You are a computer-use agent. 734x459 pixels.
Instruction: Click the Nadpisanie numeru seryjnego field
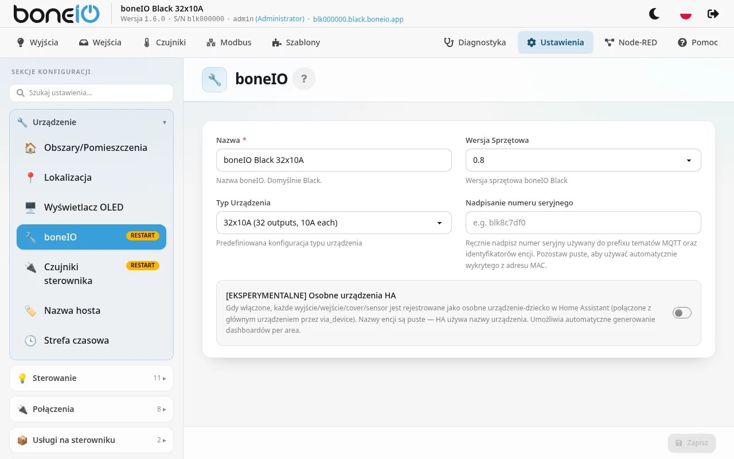click(x=583, y=223)
